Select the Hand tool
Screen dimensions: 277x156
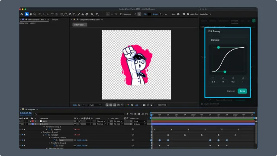pyautogui.click(x=31, y=14)
